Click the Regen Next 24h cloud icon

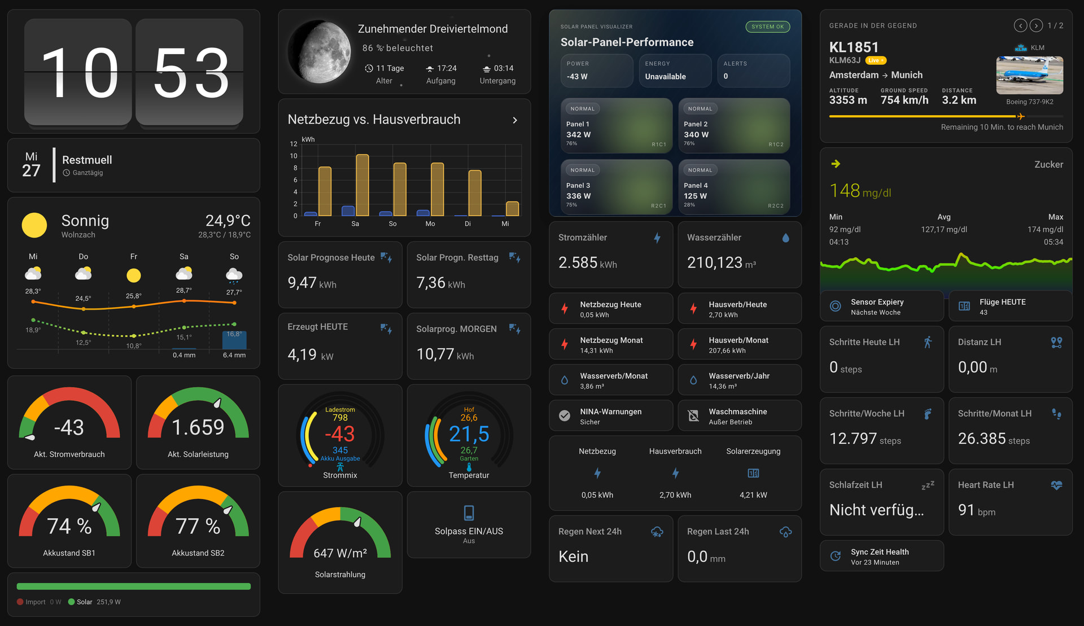(x=657, y=532)
